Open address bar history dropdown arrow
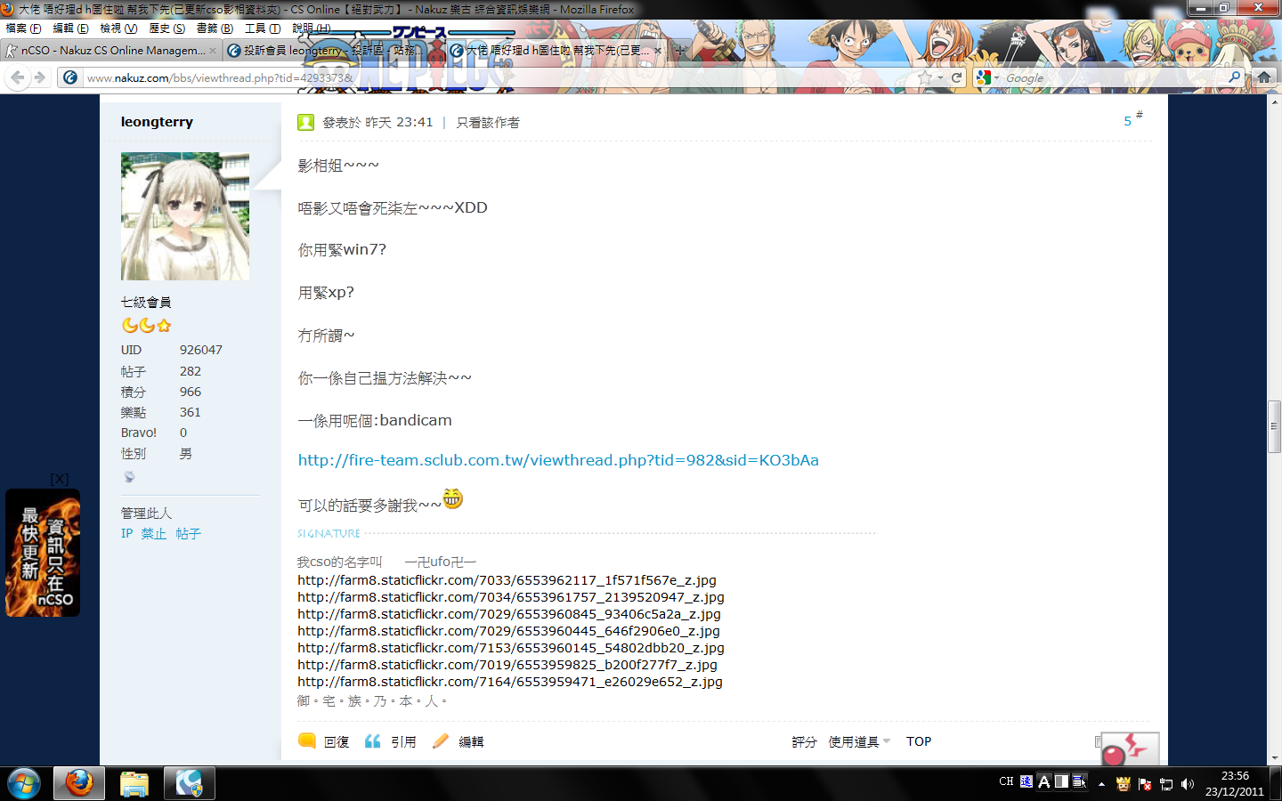1282x801 pixels. coord(940,78)
